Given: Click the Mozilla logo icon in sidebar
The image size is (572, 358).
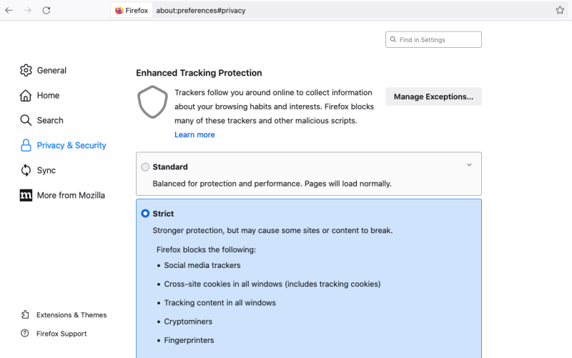Looking at the screenshot, I should (26, 195).
